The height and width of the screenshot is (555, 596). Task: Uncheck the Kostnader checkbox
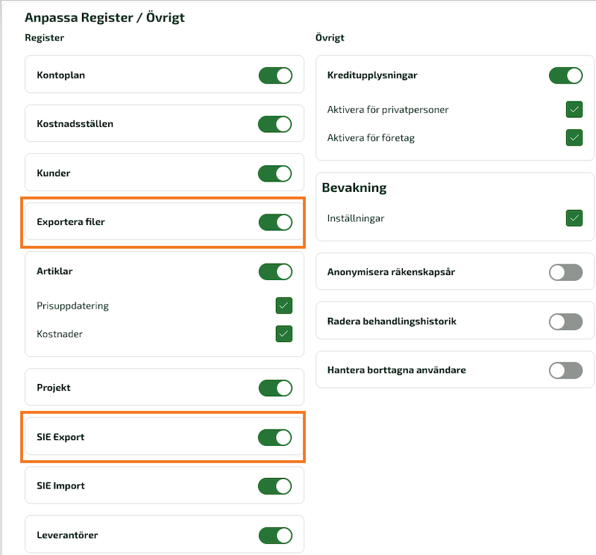[x=284, y=334]
